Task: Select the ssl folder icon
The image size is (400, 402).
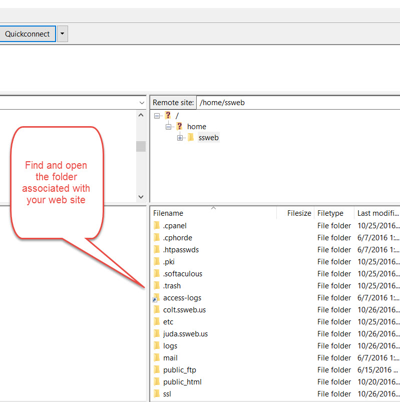Action: [x=157, y=394]
